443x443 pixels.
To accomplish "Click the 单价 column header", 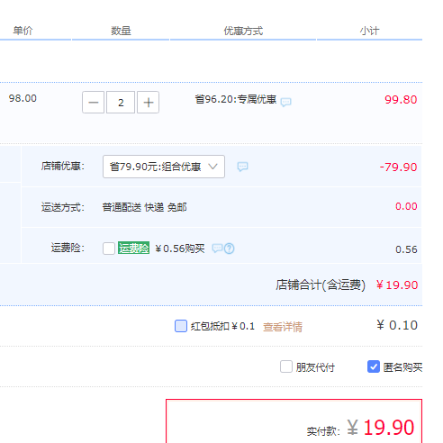I will tap(23, 31).
